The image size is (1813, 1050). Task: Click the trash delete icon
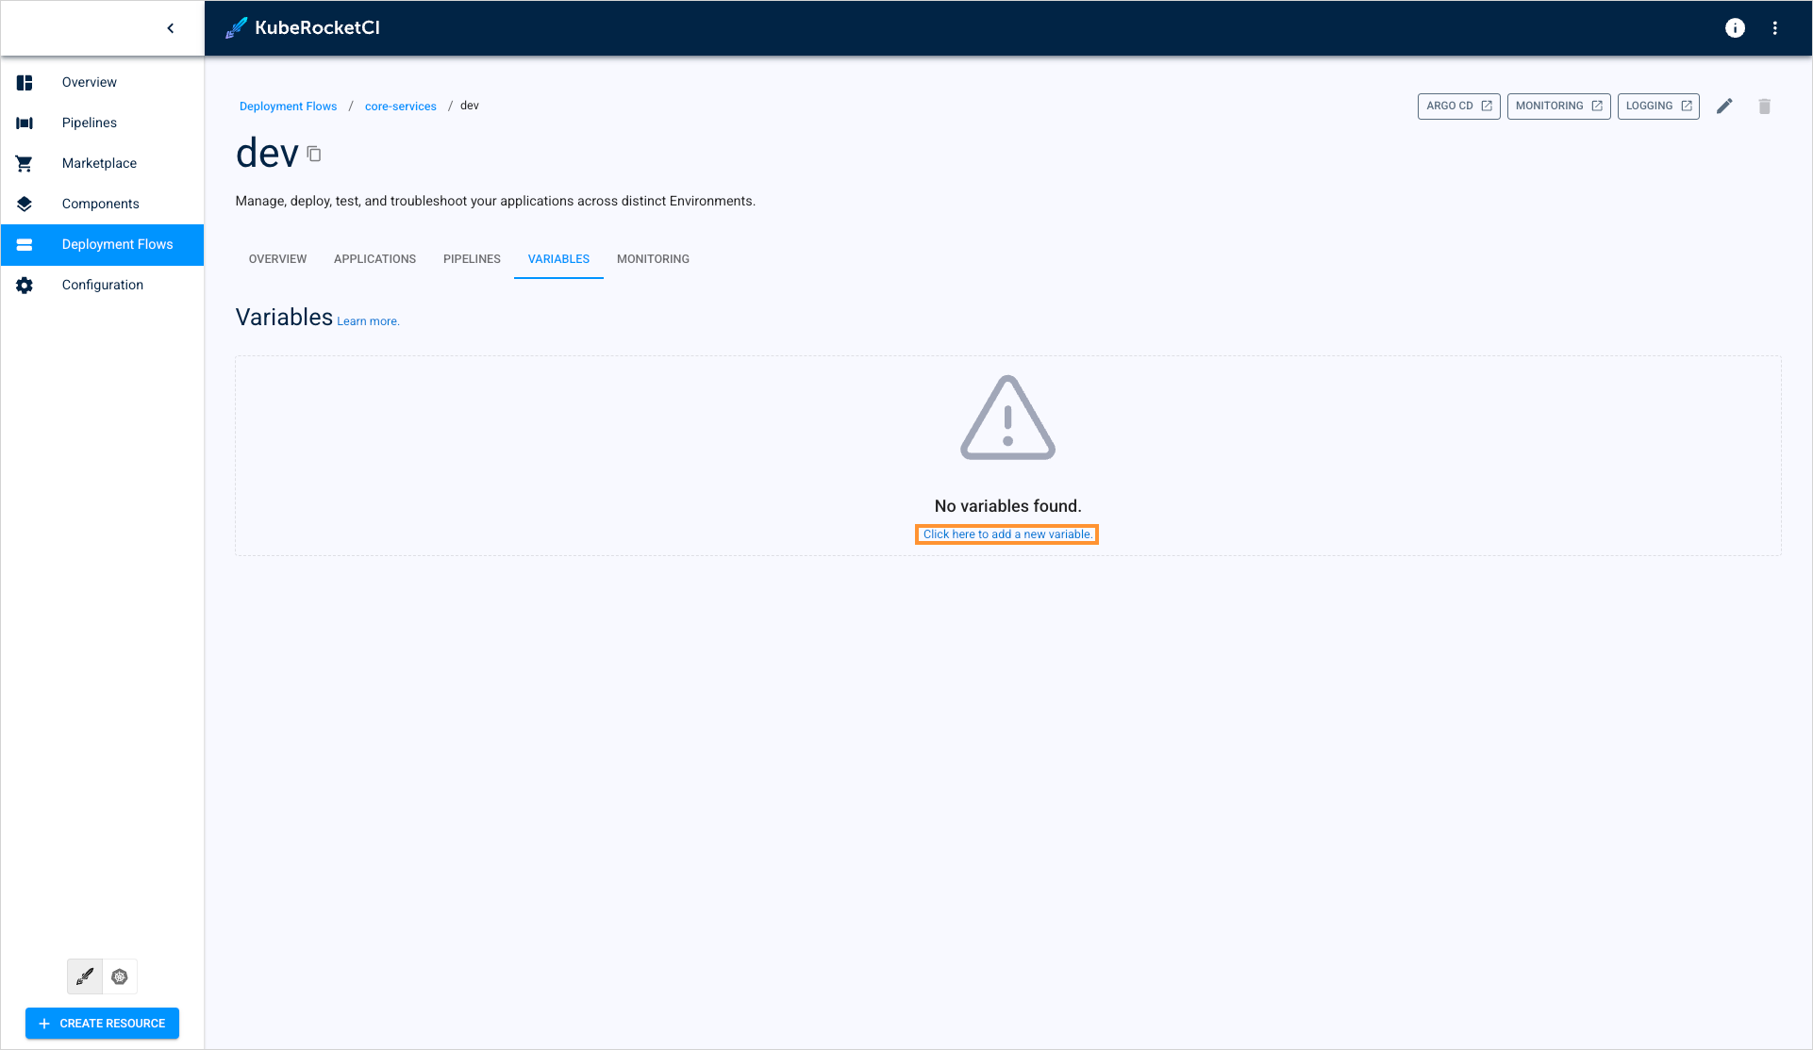pyautogui.click(x=1764, y=107)
